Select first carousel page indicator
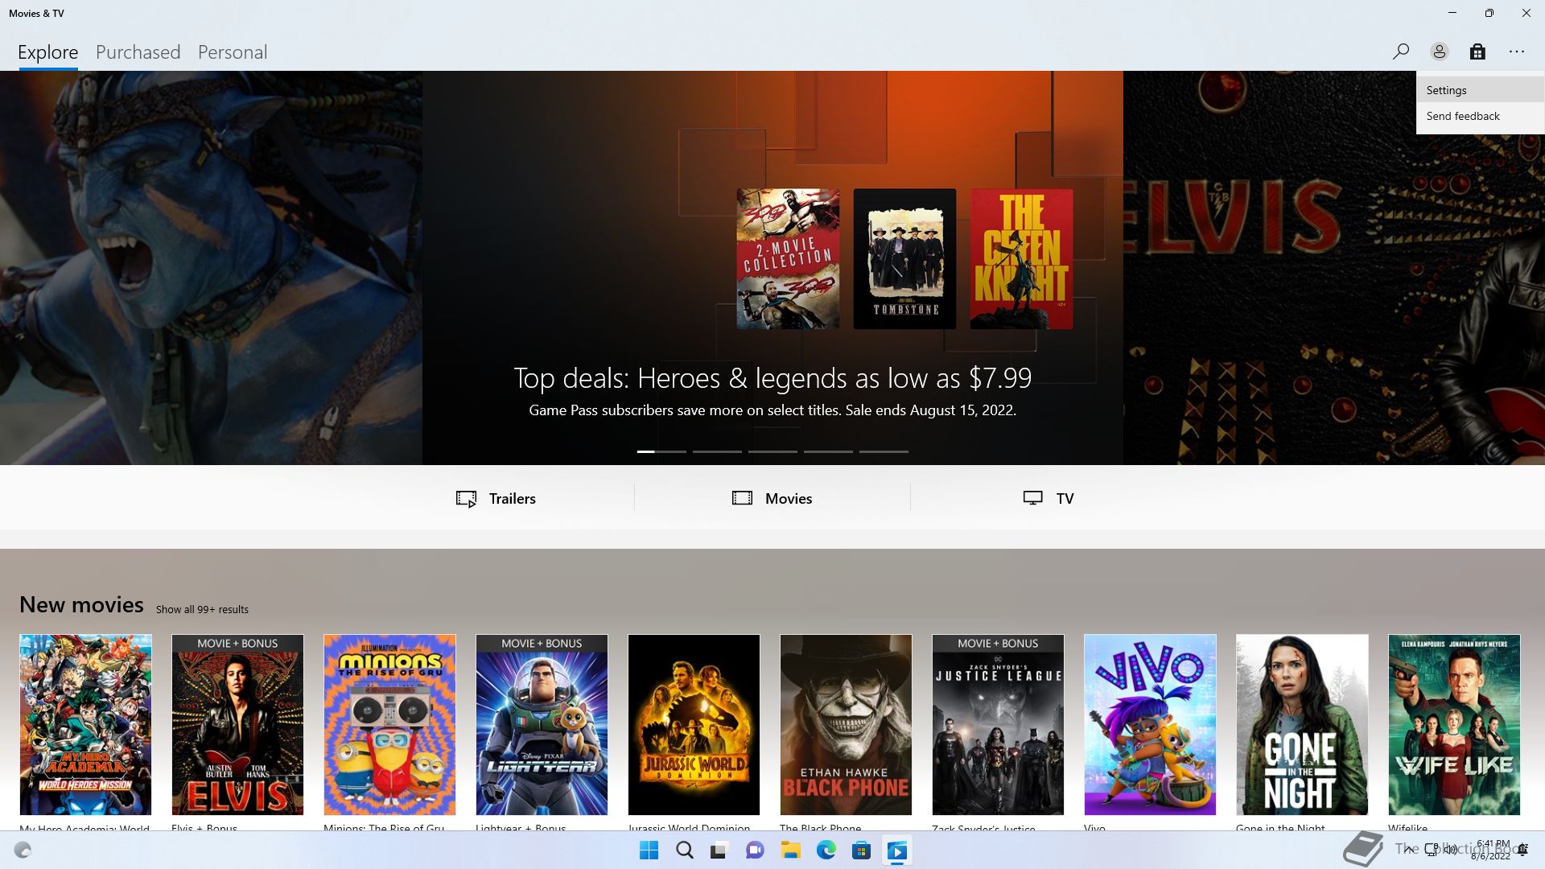 [661, 451]
